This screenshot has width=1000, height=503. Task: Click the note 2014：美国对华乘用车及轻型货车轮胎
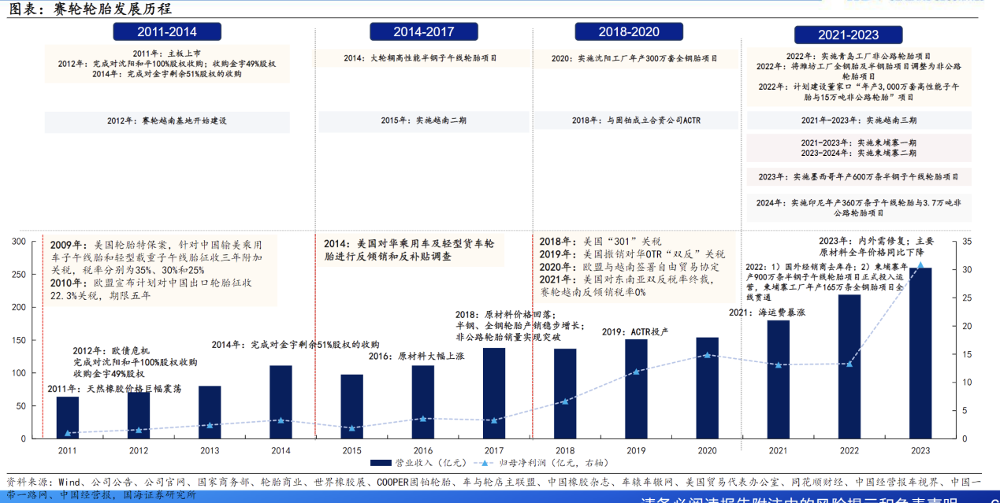point(408,249)
